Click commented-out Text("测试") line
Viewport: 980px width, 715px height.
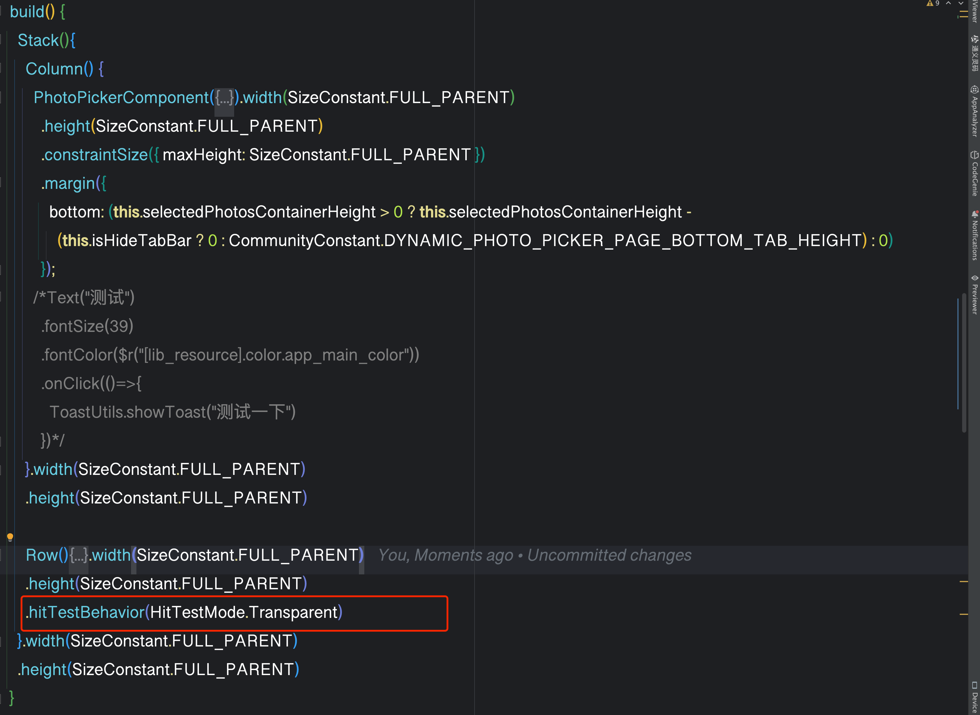coord(84,298)
